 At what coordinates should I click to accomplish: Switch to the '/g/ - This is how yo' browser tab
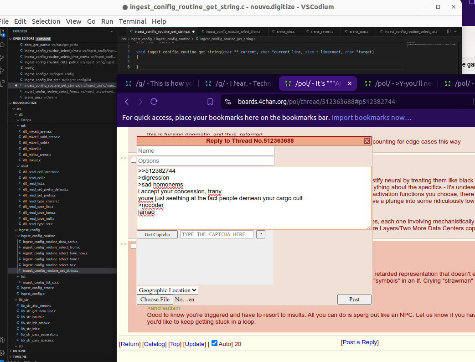tap(160, 83)
